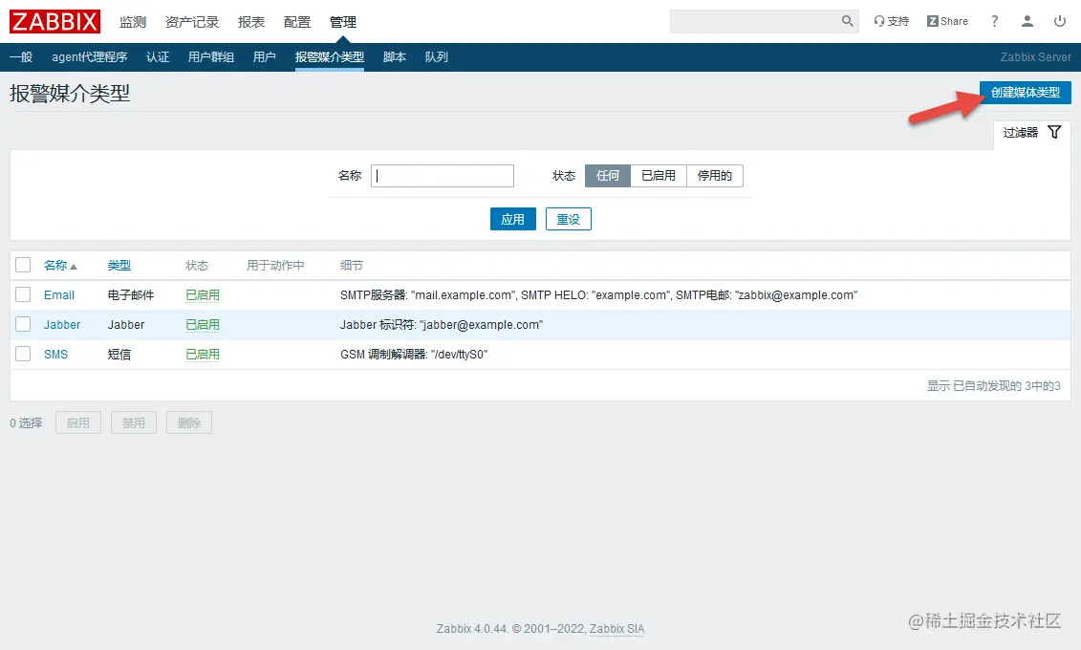
Task: Open the 监测 menu
Action: (x=131, y=21)
